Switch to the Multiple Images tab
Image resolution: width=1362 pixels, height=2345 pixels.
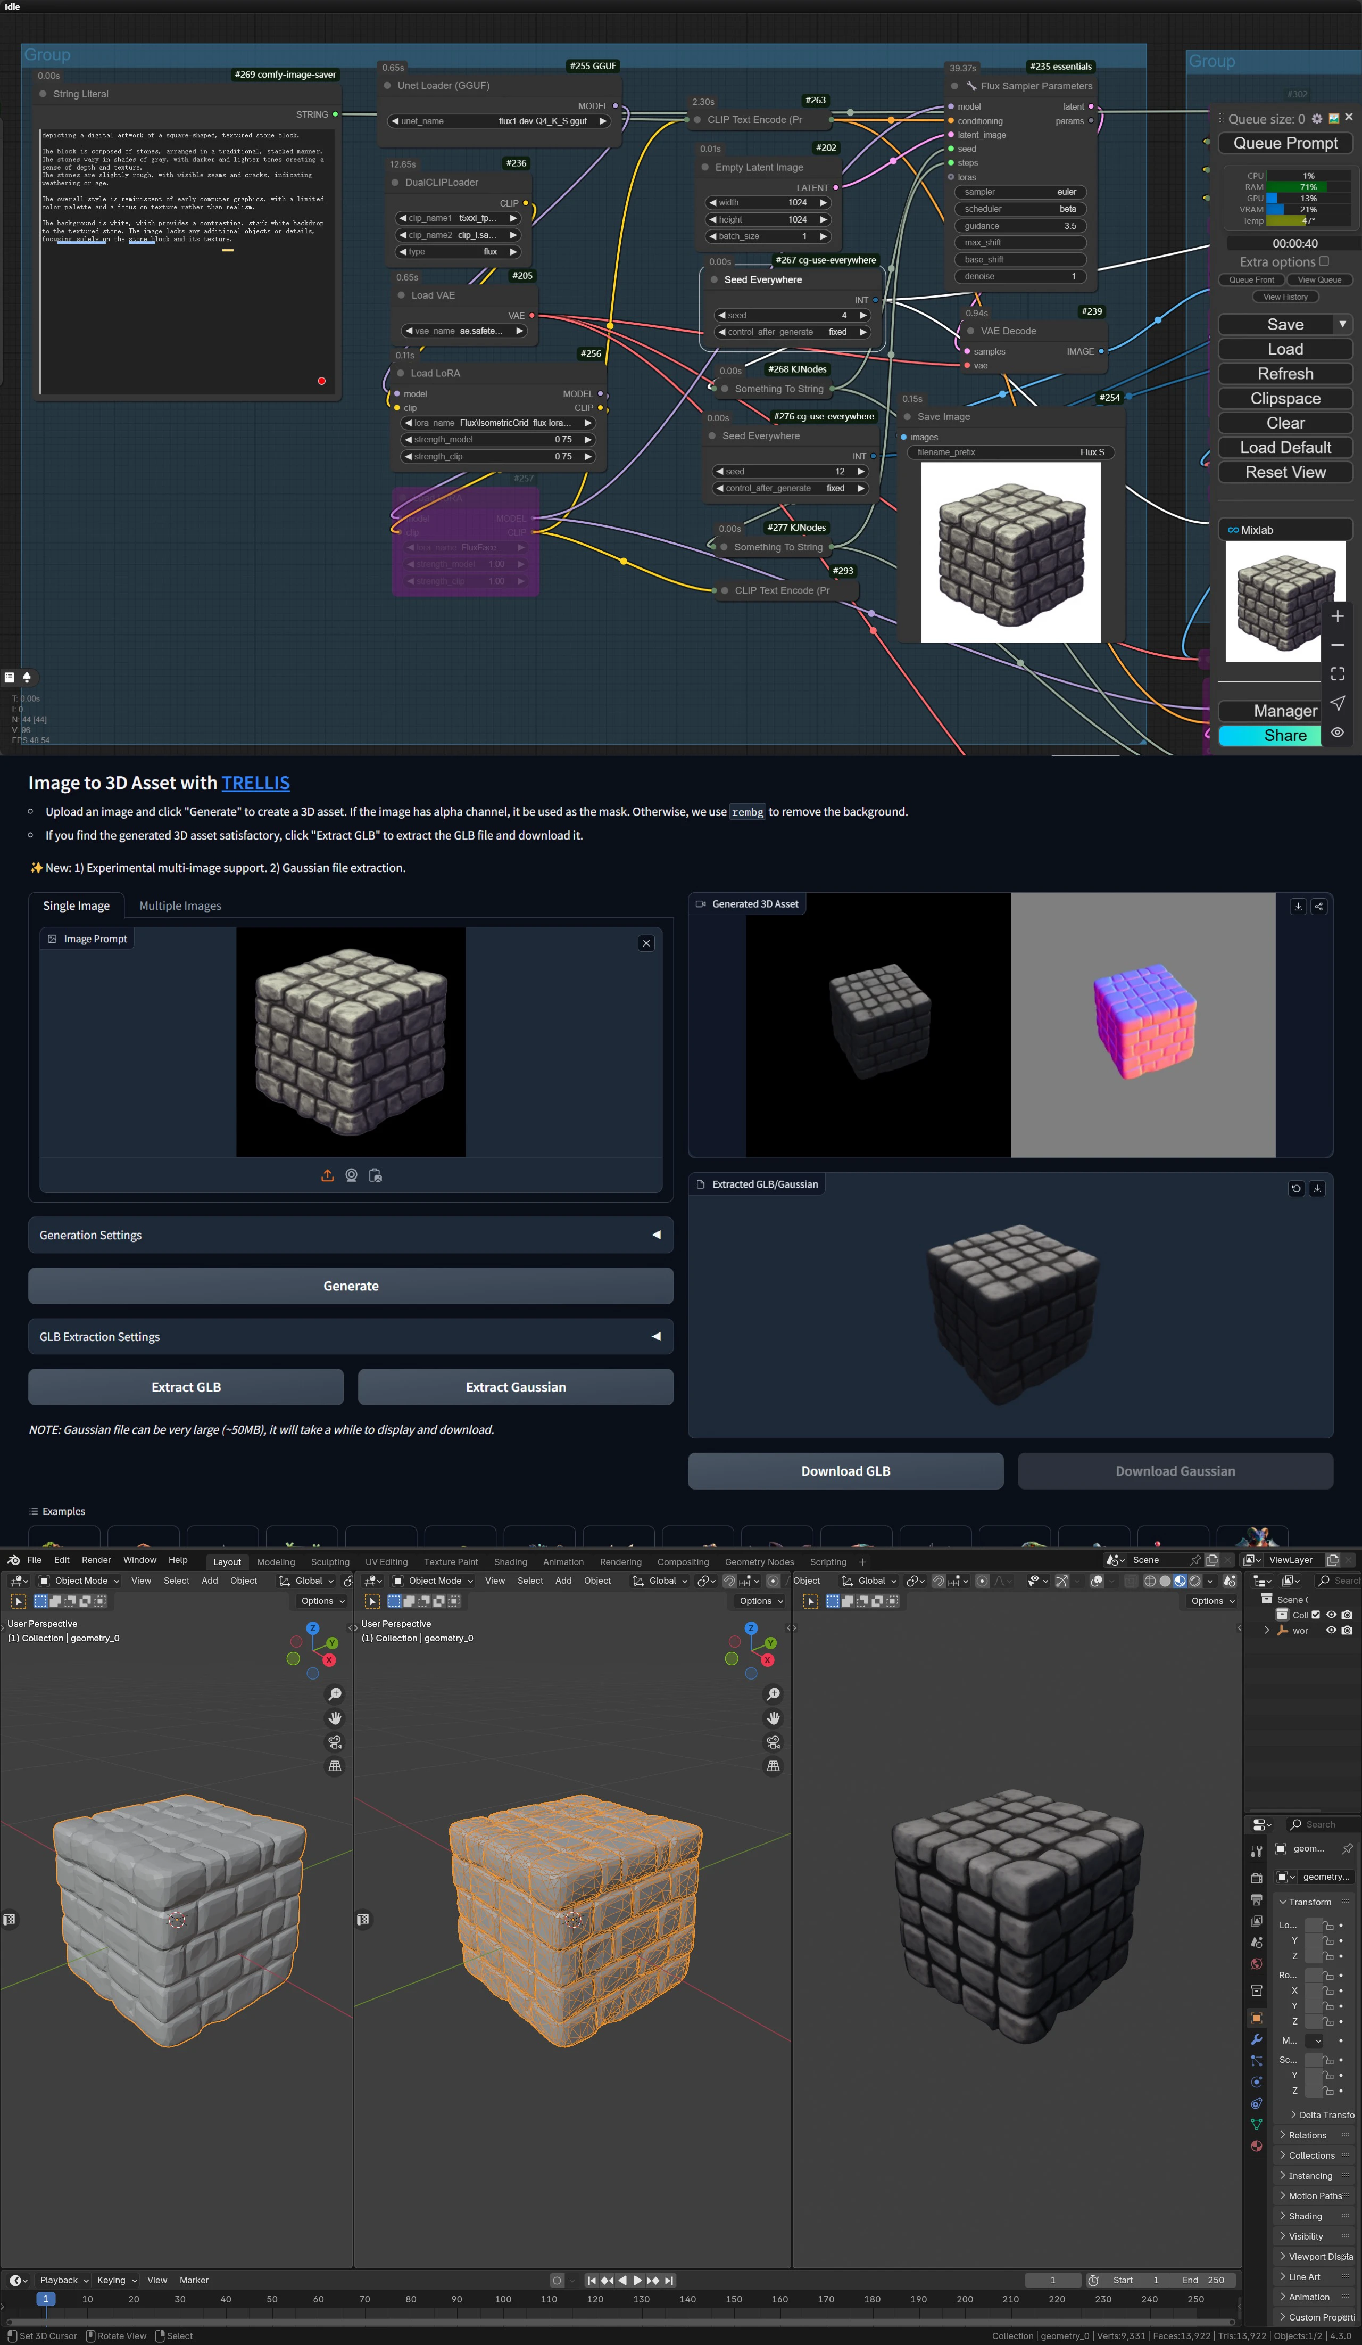coord(179,906)
